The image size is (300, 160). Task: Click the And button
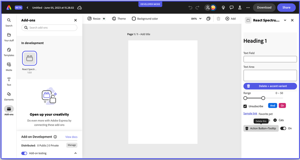pos(273,106)
